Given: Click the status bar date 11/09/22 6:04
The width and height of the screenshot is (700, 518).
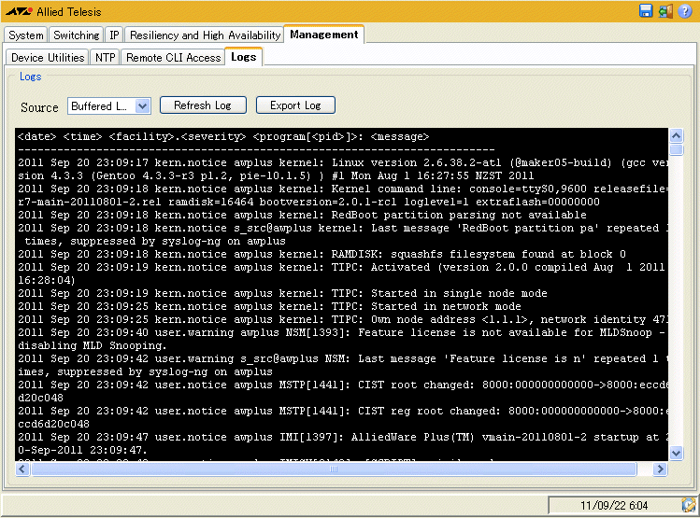Looking at the screenshot, I should pos(614,506).
